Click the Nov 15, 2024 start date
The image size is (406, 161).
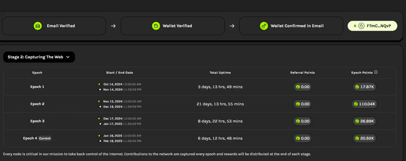(x=113, y=101)
